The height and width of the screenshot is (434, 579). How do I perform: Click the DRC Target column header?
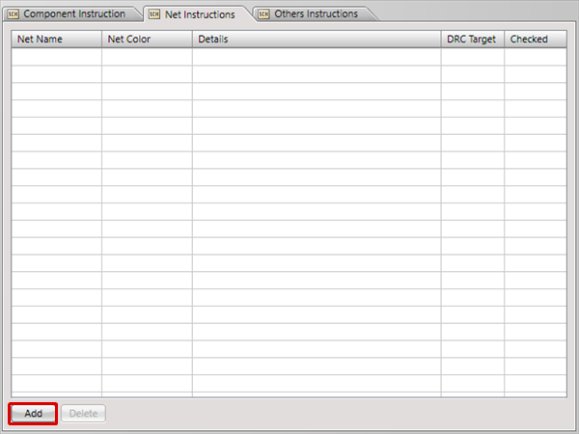473,40
